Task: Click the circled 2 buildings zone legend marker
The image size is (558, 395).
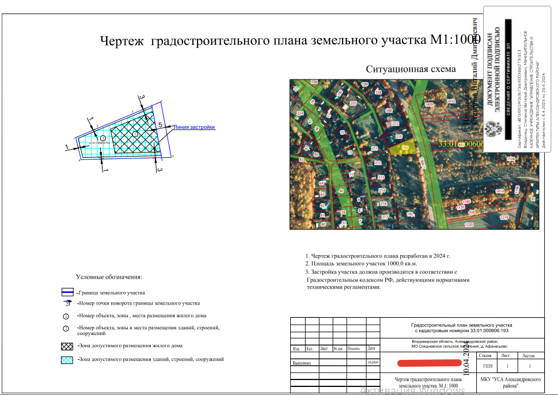Action: point(66,328)
